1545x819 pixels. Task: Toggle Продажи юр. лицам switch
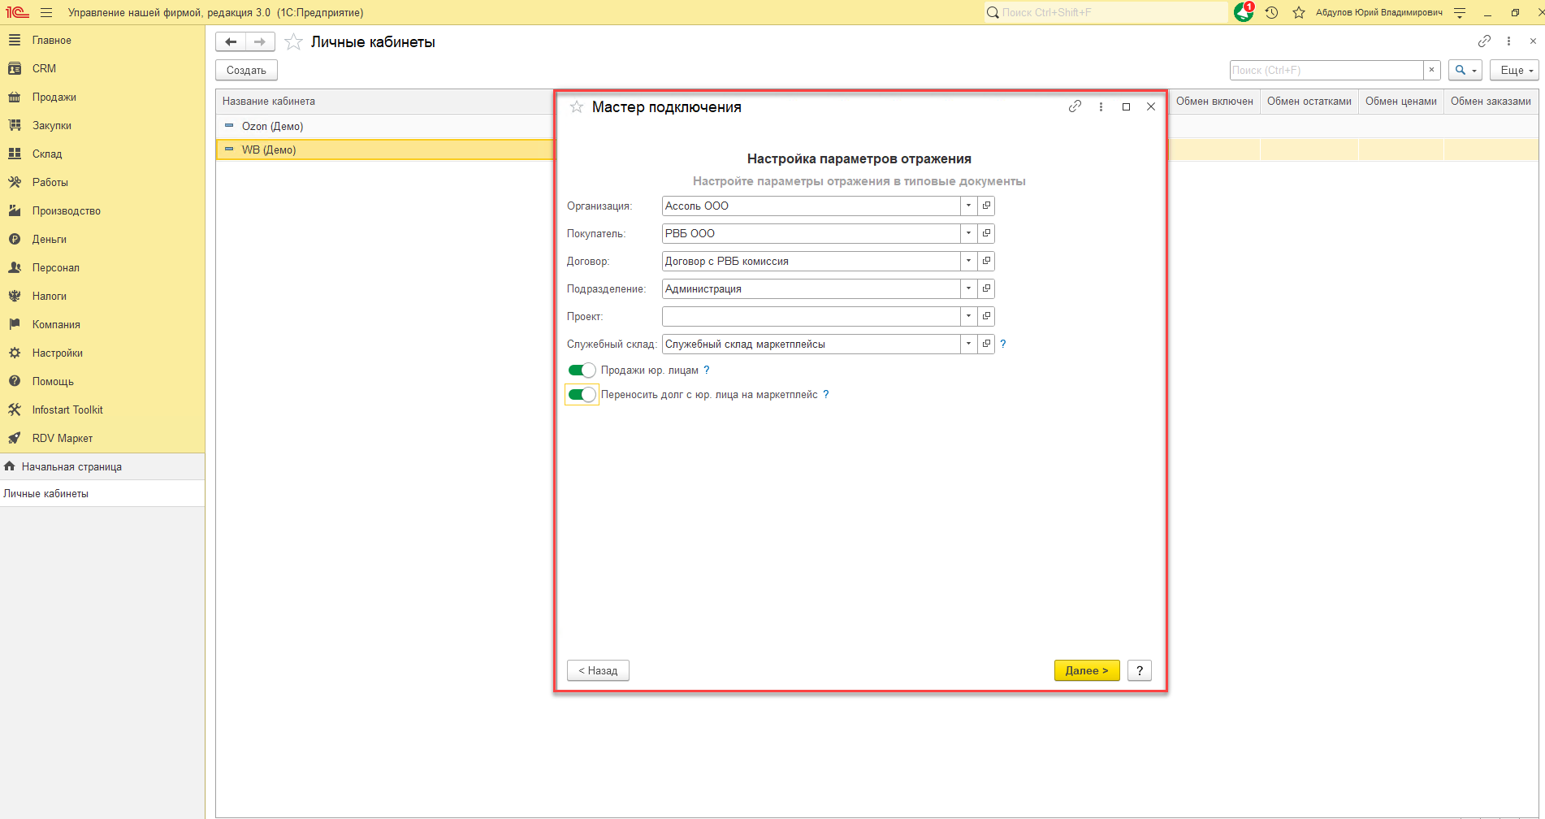pos(582,370)
